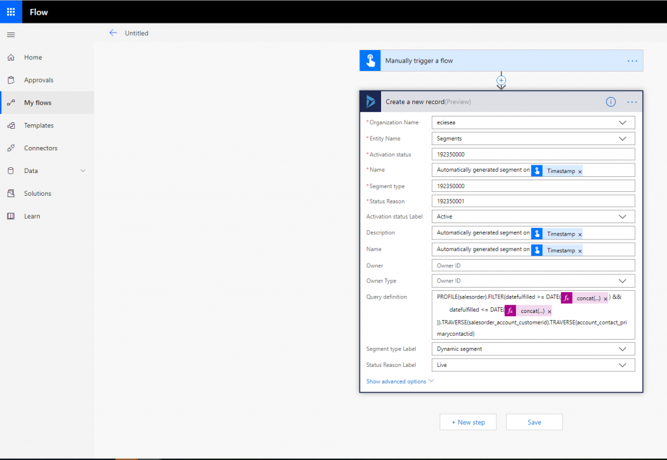
Task: Open the info tooltip on Create a new record
Action: [610, 101]
